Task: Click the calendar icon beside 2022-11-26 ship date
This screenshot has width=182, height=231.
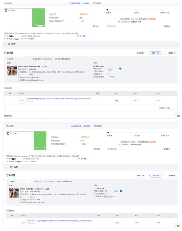Action: [x=147, y=142]
